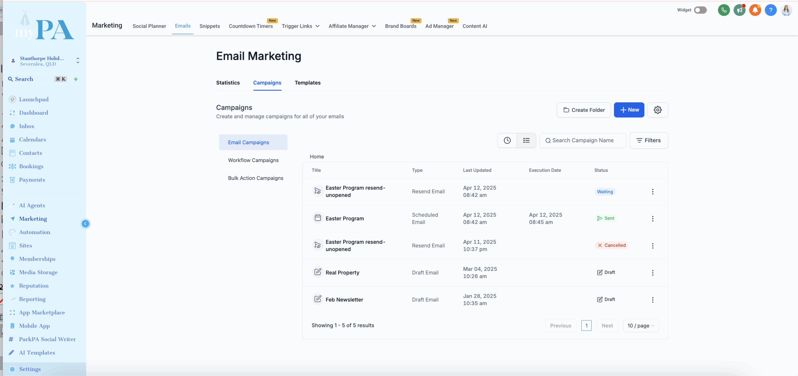Switch to Templates tab

[x=308, y=83]
